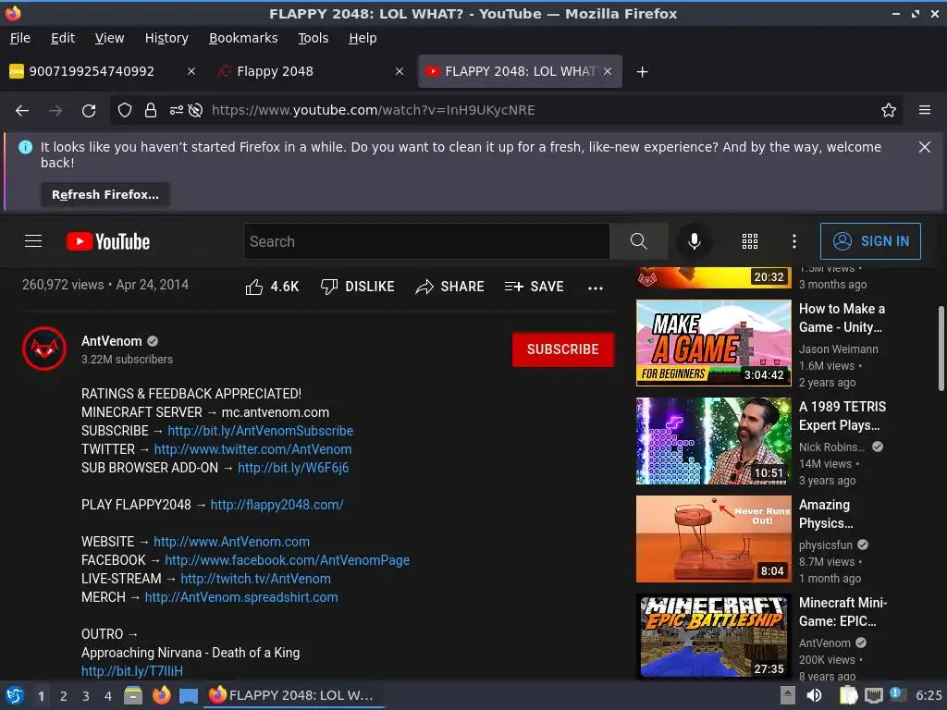Open the History menu

click(166, 38)
